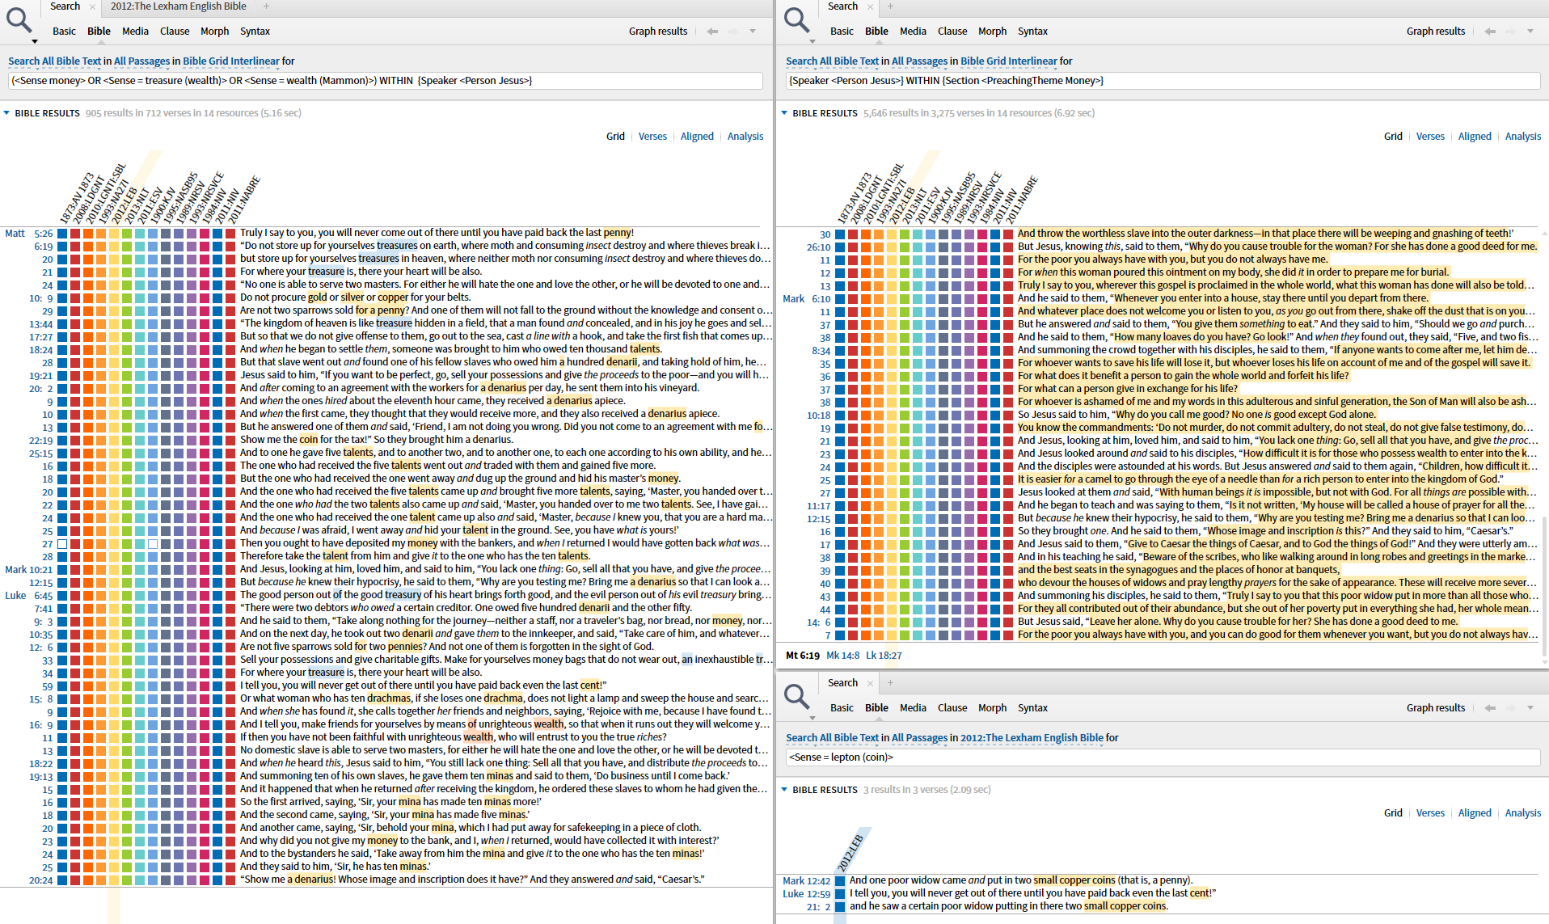Go back using arrow in money-sense search panel
Image resolution: width=1549 pixels, height=924 pixels.
712,32
